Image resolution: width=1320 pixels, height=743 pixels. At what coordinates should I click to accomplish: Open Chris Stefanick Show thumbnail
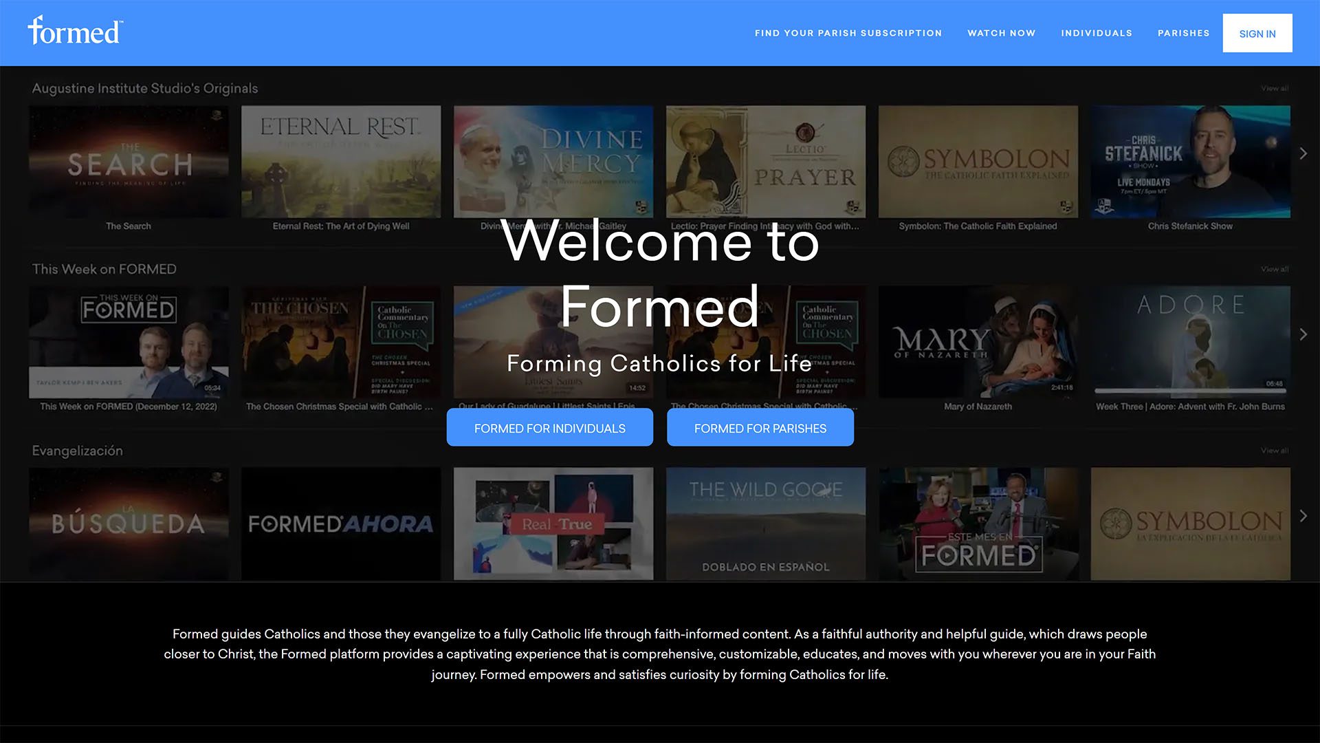coord(1191,162)
